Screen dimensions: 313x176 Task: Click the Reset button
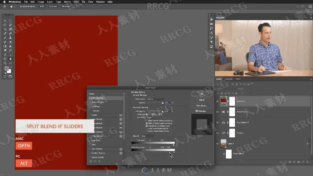click(202, 100)
